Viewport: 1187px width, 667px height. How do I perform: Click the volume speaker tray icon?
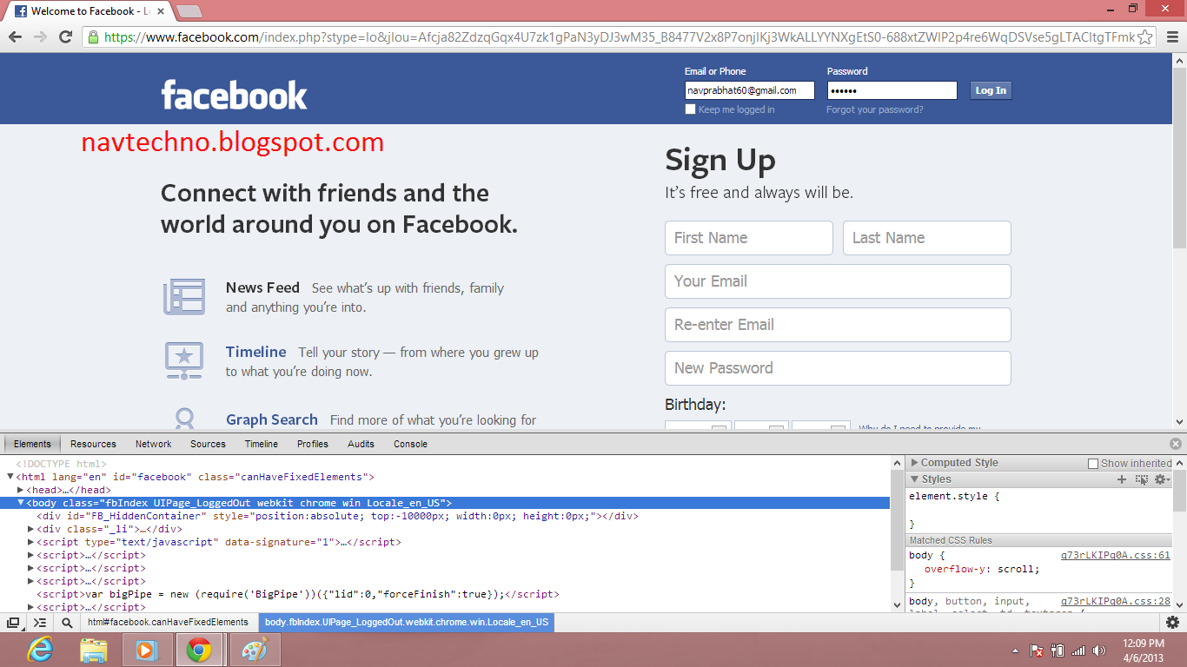(x=1099, y=650)
